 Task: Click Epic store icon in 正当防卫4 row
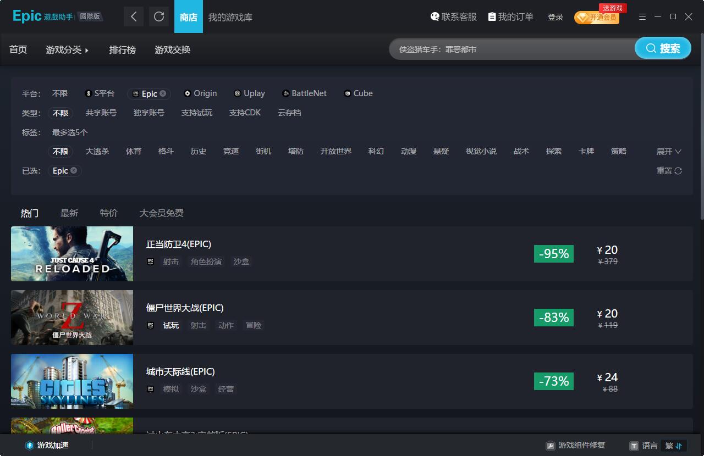click(x=151, y=262)
